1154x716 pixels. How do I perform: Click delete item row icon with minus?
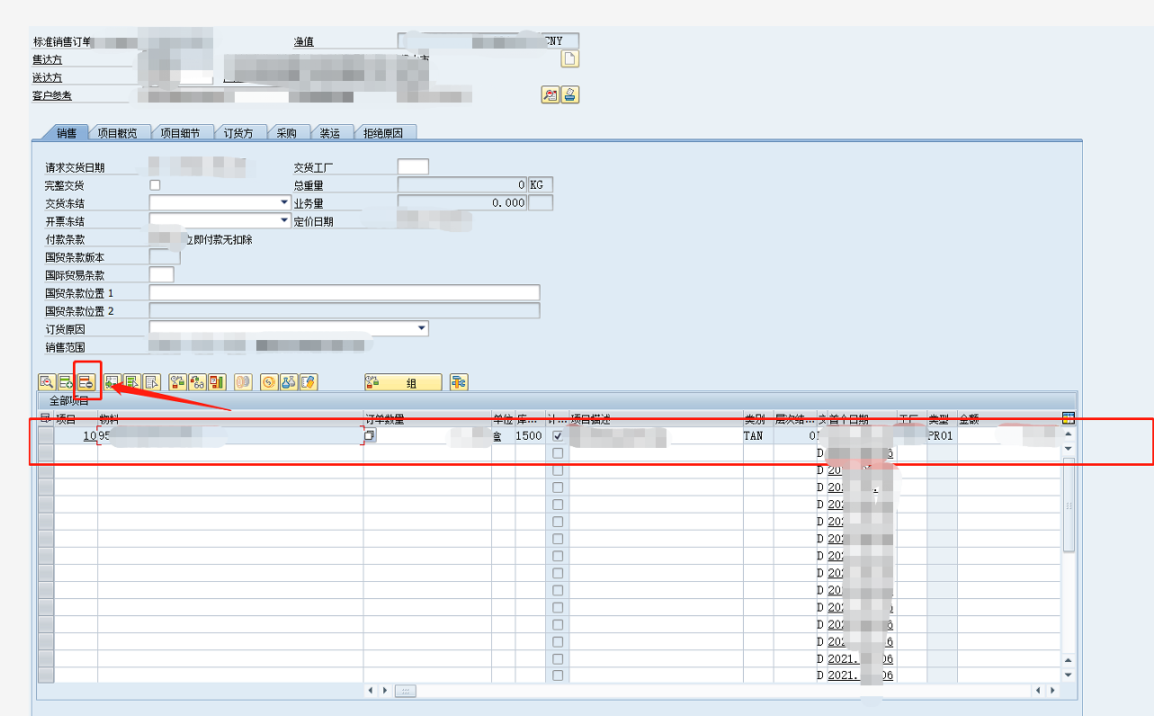coord(85,382)
